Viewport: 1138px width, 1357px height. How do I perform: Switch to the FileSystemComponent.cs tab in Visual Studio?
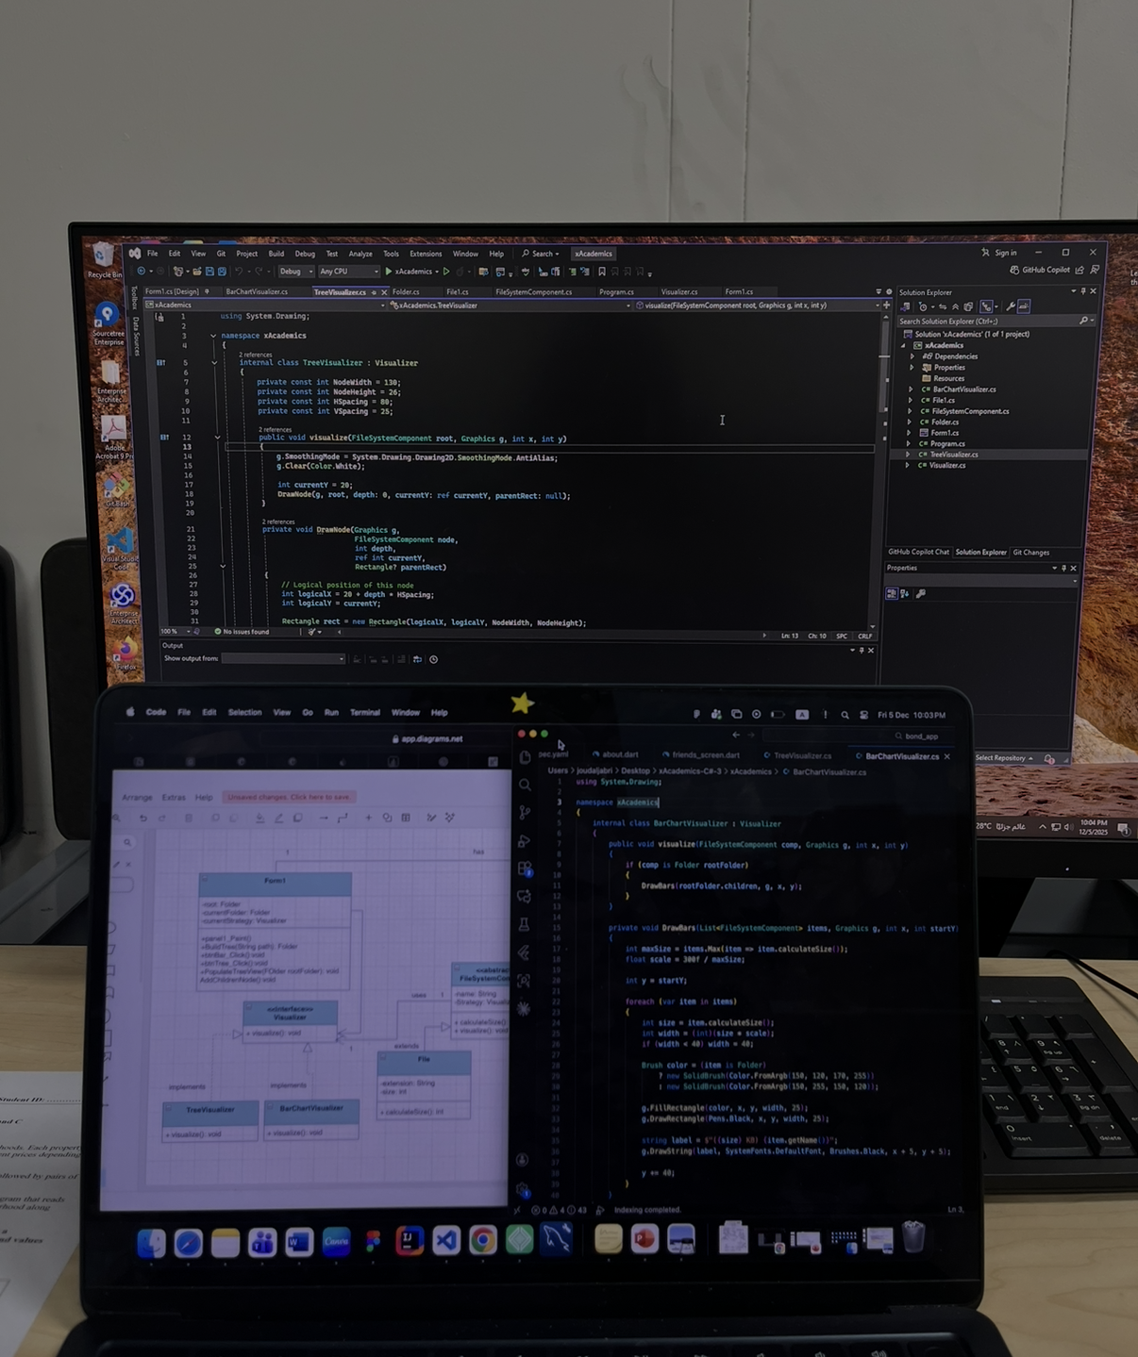pos(533,292)
